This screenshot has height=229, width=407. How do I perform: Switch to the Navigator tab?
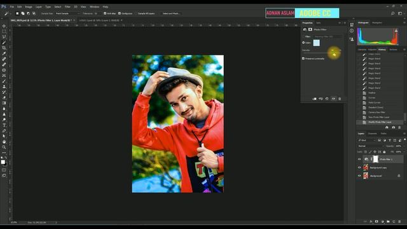pyautogui.click(x=377, y=23)
